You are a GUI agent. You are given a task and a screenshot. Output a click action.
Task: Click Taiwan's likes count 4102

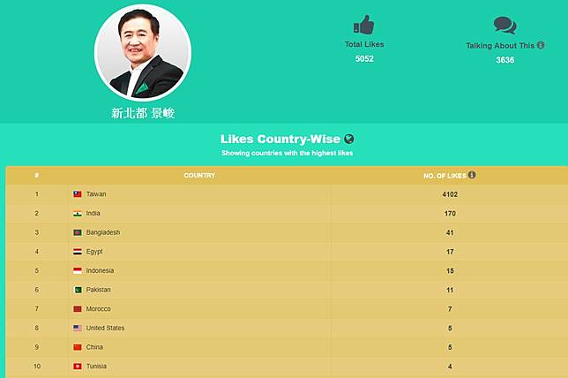click(x=450, y=194)
